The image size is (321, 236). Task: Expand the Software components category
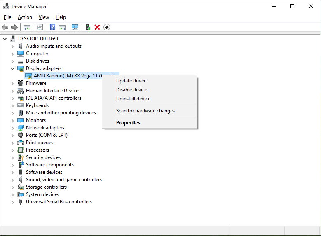coord(13,165)
